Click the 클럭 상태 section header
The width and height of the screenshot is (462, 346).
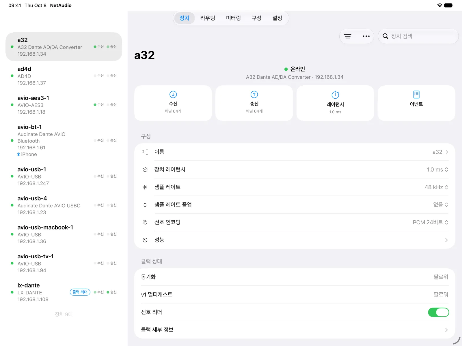coord(151,261)
